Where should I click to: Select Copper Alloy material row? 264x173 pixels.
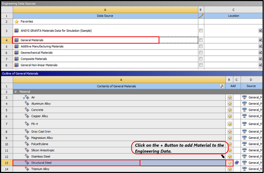[119, 116]
